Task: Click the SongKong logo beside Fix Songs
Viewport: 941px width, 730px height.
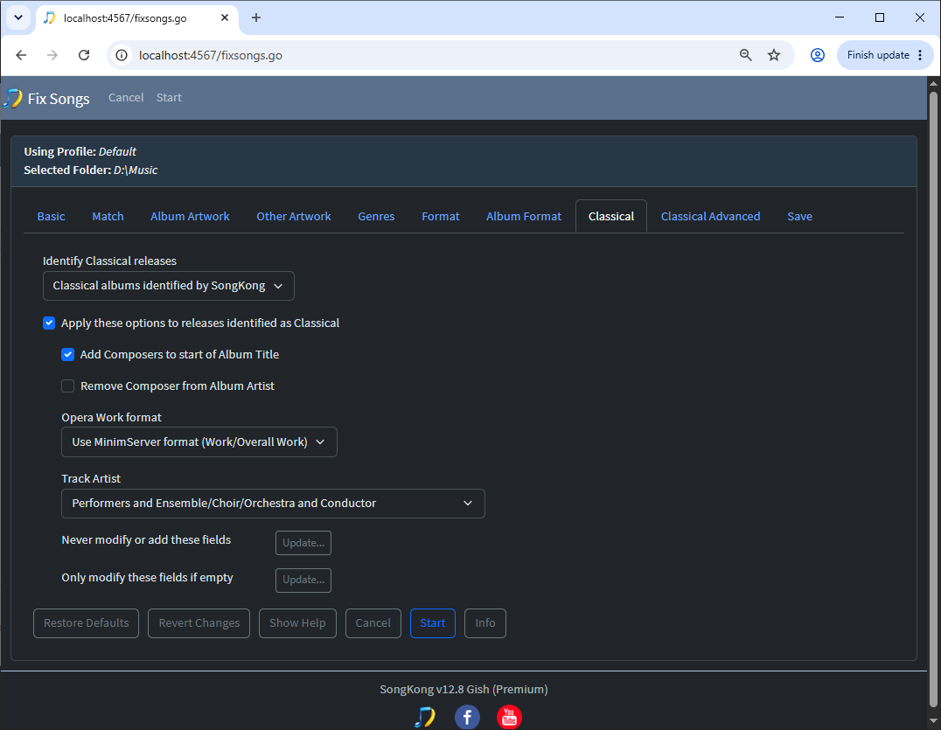Action: tap(12, 98)
